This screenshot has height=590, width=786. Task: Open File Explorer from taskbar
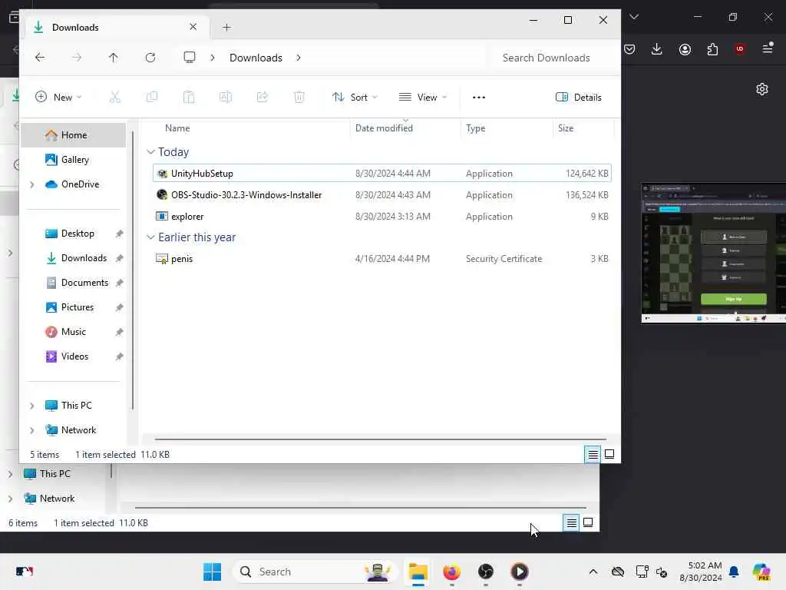point(418,572)
